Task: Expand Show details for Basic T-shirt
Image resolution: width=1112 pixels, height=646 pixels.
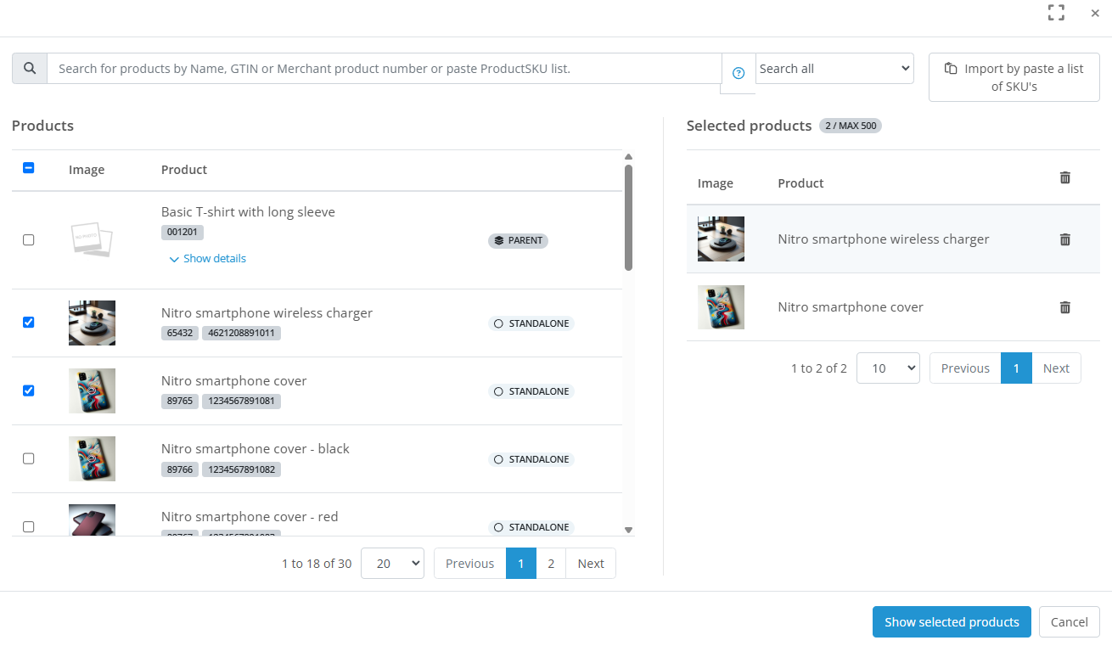Action: (x=207, y=259)
